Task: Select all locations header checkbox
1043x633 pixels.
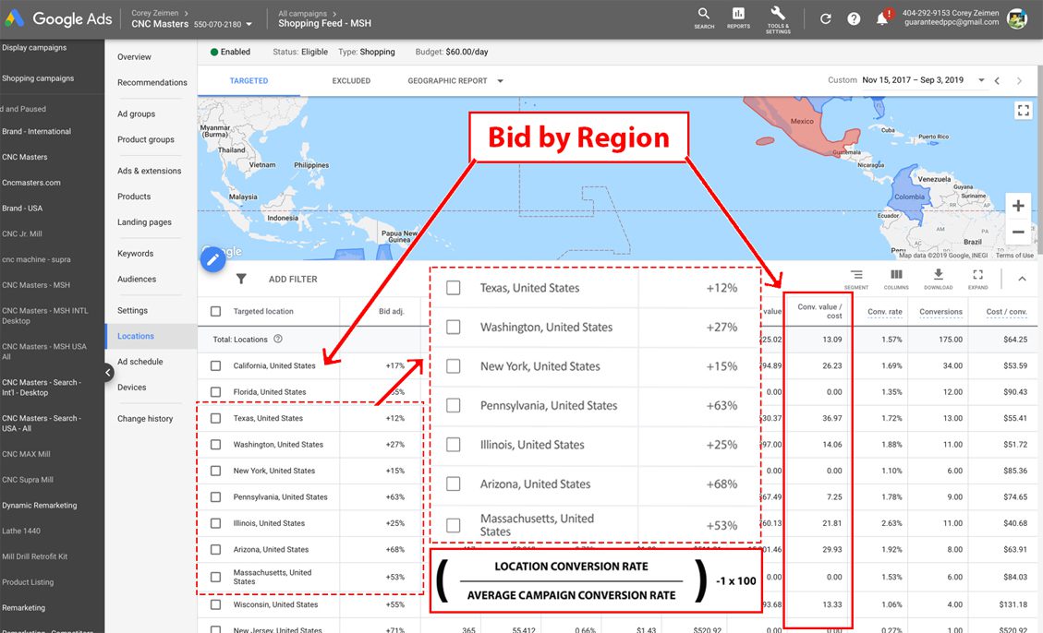Action: [x=215, y=311]
